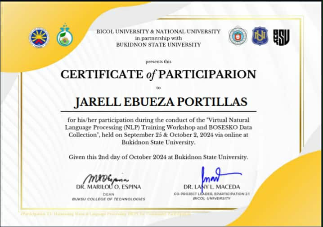Click the name 'JARELL EBUEZA PORTILLAS'
323x227 pixels.
tap(161, 102)
